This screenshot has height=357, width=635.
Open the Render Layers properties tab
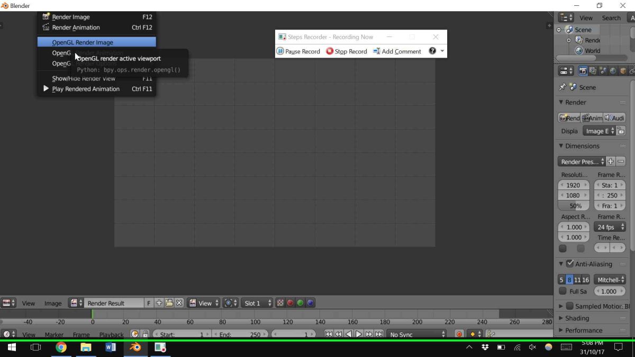(x=593, y=71)
